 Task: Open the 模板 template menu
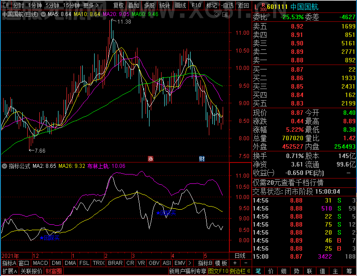coord(221,263)
